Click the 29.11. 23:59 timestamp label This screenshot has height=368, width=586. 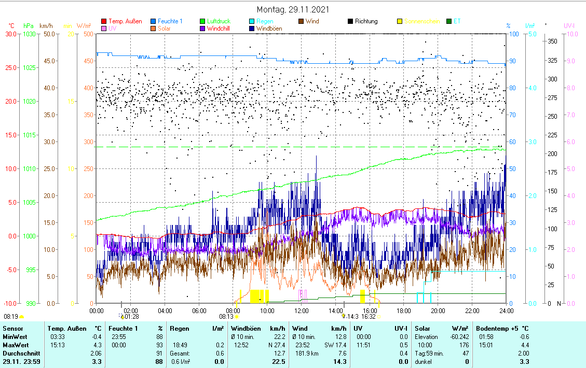[x=21, y=361]
